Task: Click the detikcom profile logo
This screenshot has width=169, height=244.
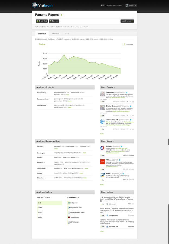Action: 102,148
